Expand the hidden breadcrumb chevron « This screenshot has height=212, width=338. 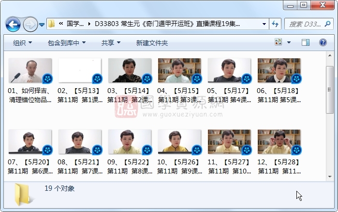[61, 24]
